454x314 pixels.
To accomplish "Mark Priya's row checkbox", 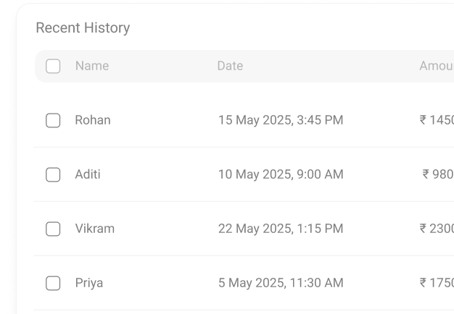I will click(53, 283).
